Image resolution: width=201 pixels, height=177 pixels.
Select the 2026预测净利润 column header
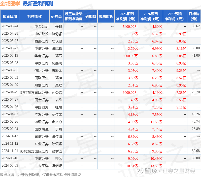tap(151, 16)
